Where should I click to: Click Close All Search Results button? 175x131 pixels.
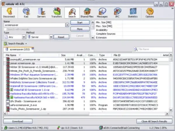(154, 121)
